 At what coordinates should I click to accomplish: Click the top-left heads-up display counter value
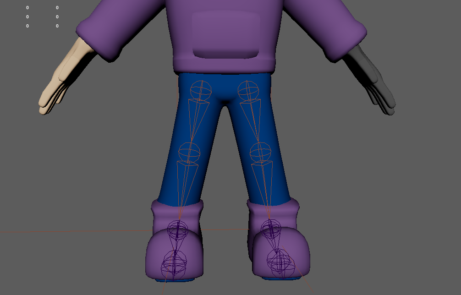click(x=27, y=8)
